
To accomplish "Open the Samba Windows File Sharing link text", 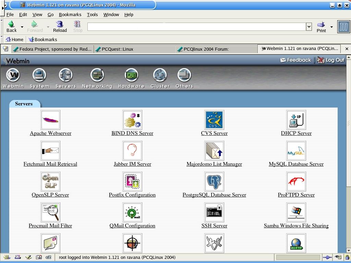I will [x=296, y=226].
